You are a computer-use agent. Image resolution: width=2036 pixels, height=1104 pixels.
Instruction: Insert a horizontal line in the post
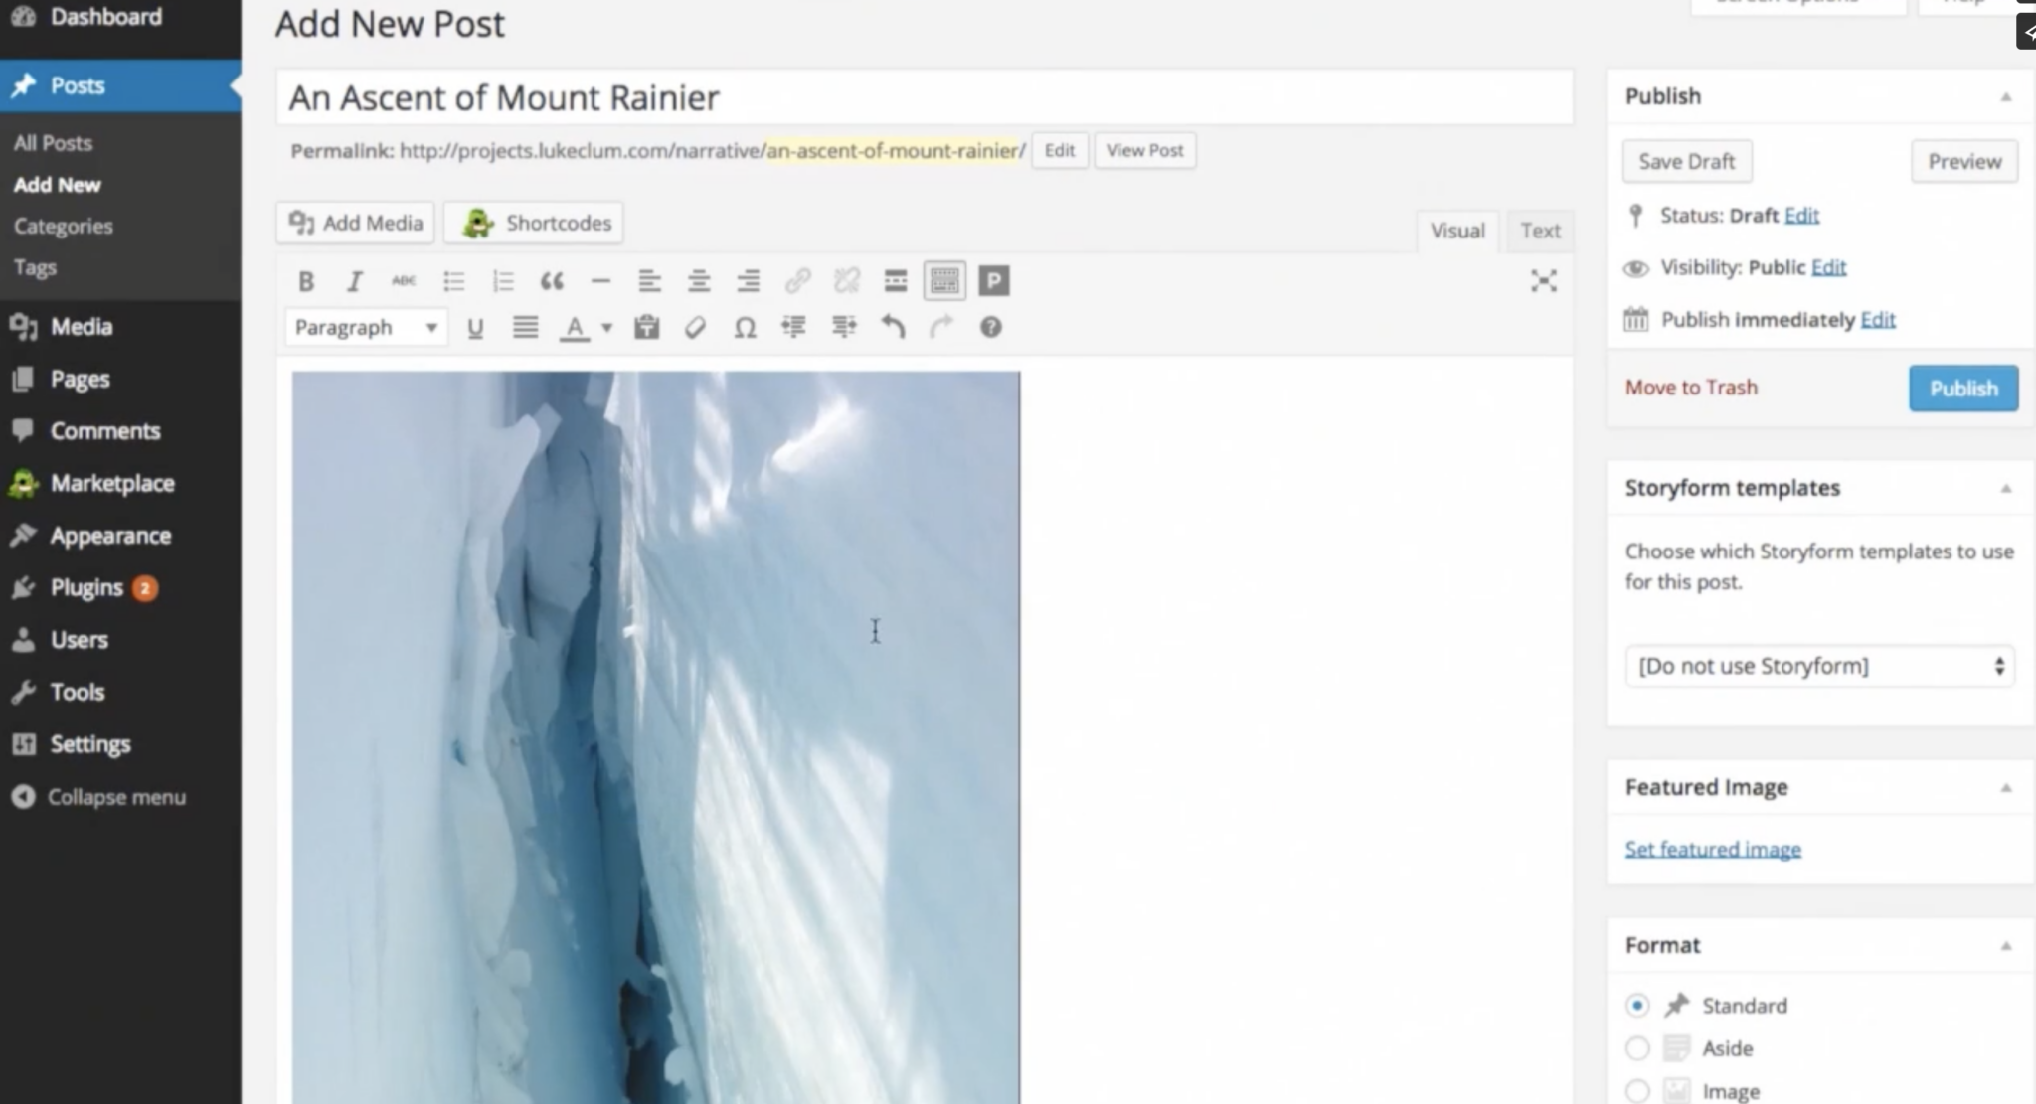click(600, 281)
